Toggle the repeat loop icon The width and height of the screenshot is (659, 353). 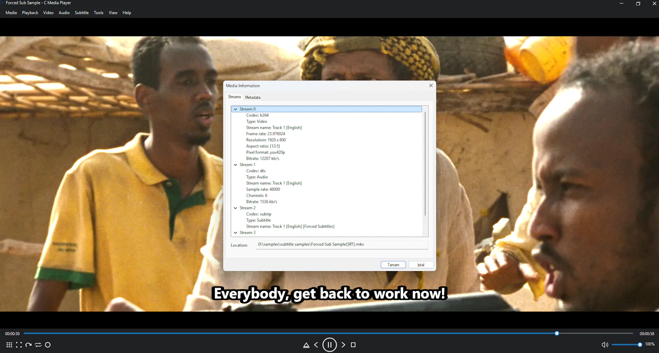click(38, 345)
